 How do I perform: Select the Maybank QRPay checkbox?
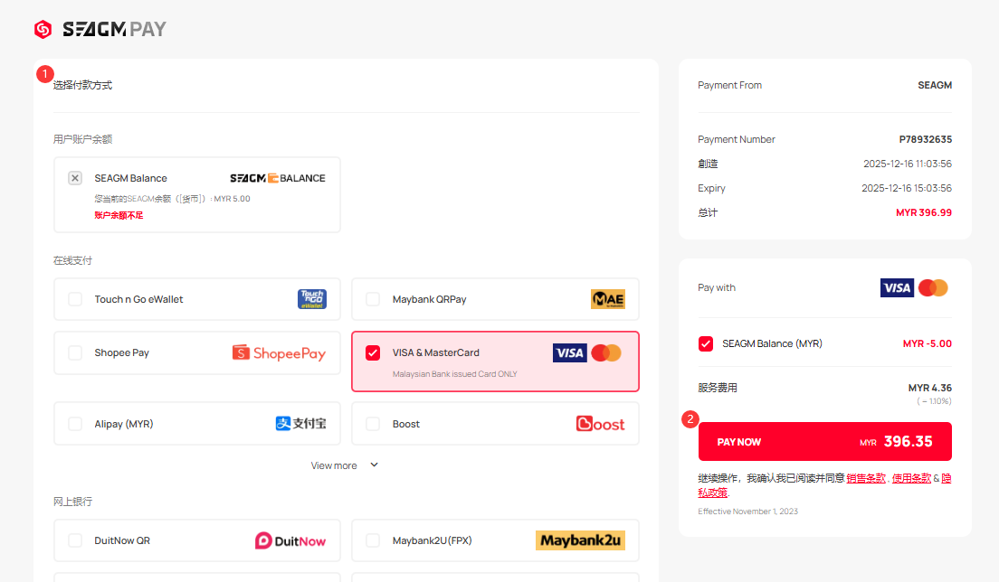click(373, 299)
